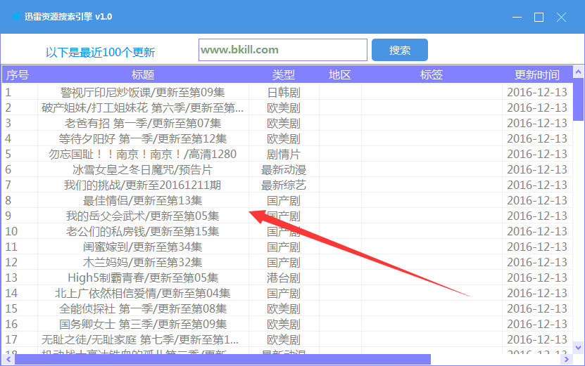The width and height of the screenshot is (585, 366).
Task: Select row 木兰妈妈/更新至第32集
Action: pos(287,263)
